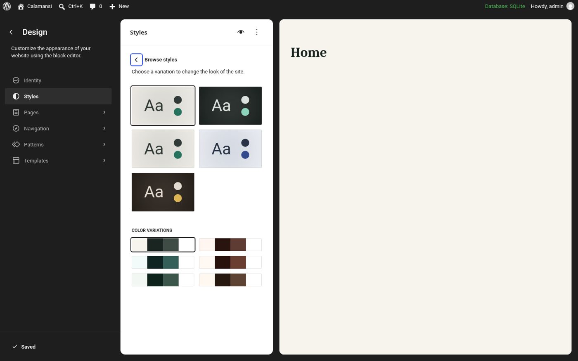Click the WordPress logo in admin bar
The height and width of the screenshot is (361, 578).
click(x=7, y=6)
